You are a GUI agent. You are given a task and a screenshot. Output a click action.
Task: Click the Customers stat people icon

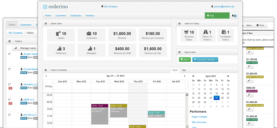tap(89, 34)
